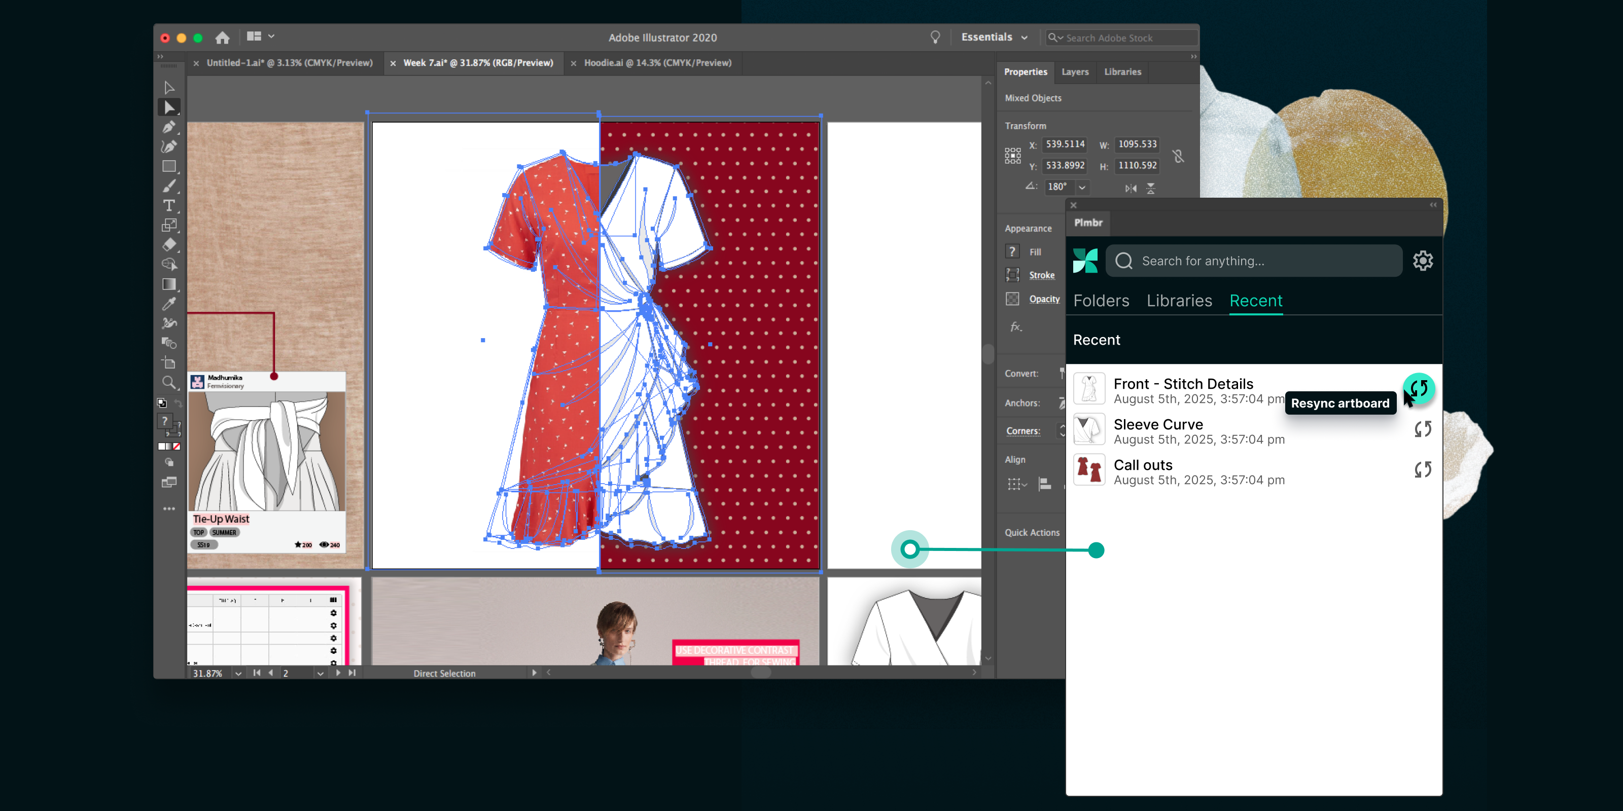Select the Gradient tool
This screenshot has width=1623, height=811.
click(169, 284)
